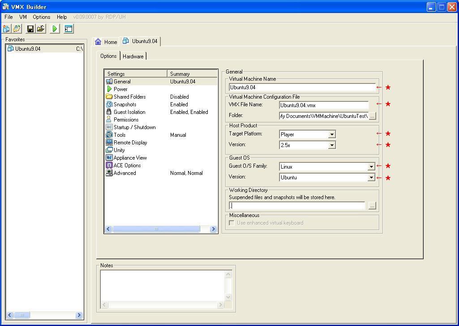Open the Help menu
This screenshot has width=459, height=326.
[x=62, y=17]
